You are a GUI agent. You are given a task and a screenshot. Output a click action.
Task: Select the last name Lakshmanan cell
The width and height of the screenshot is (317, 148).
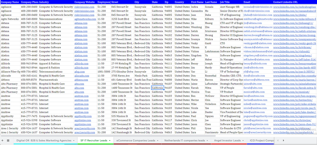(x=212, y=51)
